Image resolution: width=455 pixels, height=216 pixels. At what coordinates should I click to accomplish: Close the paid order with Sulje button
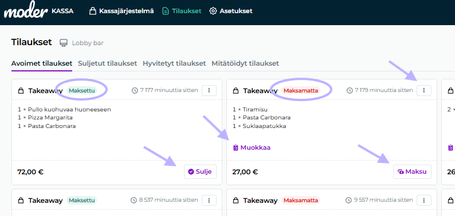(x=200, y=171)
